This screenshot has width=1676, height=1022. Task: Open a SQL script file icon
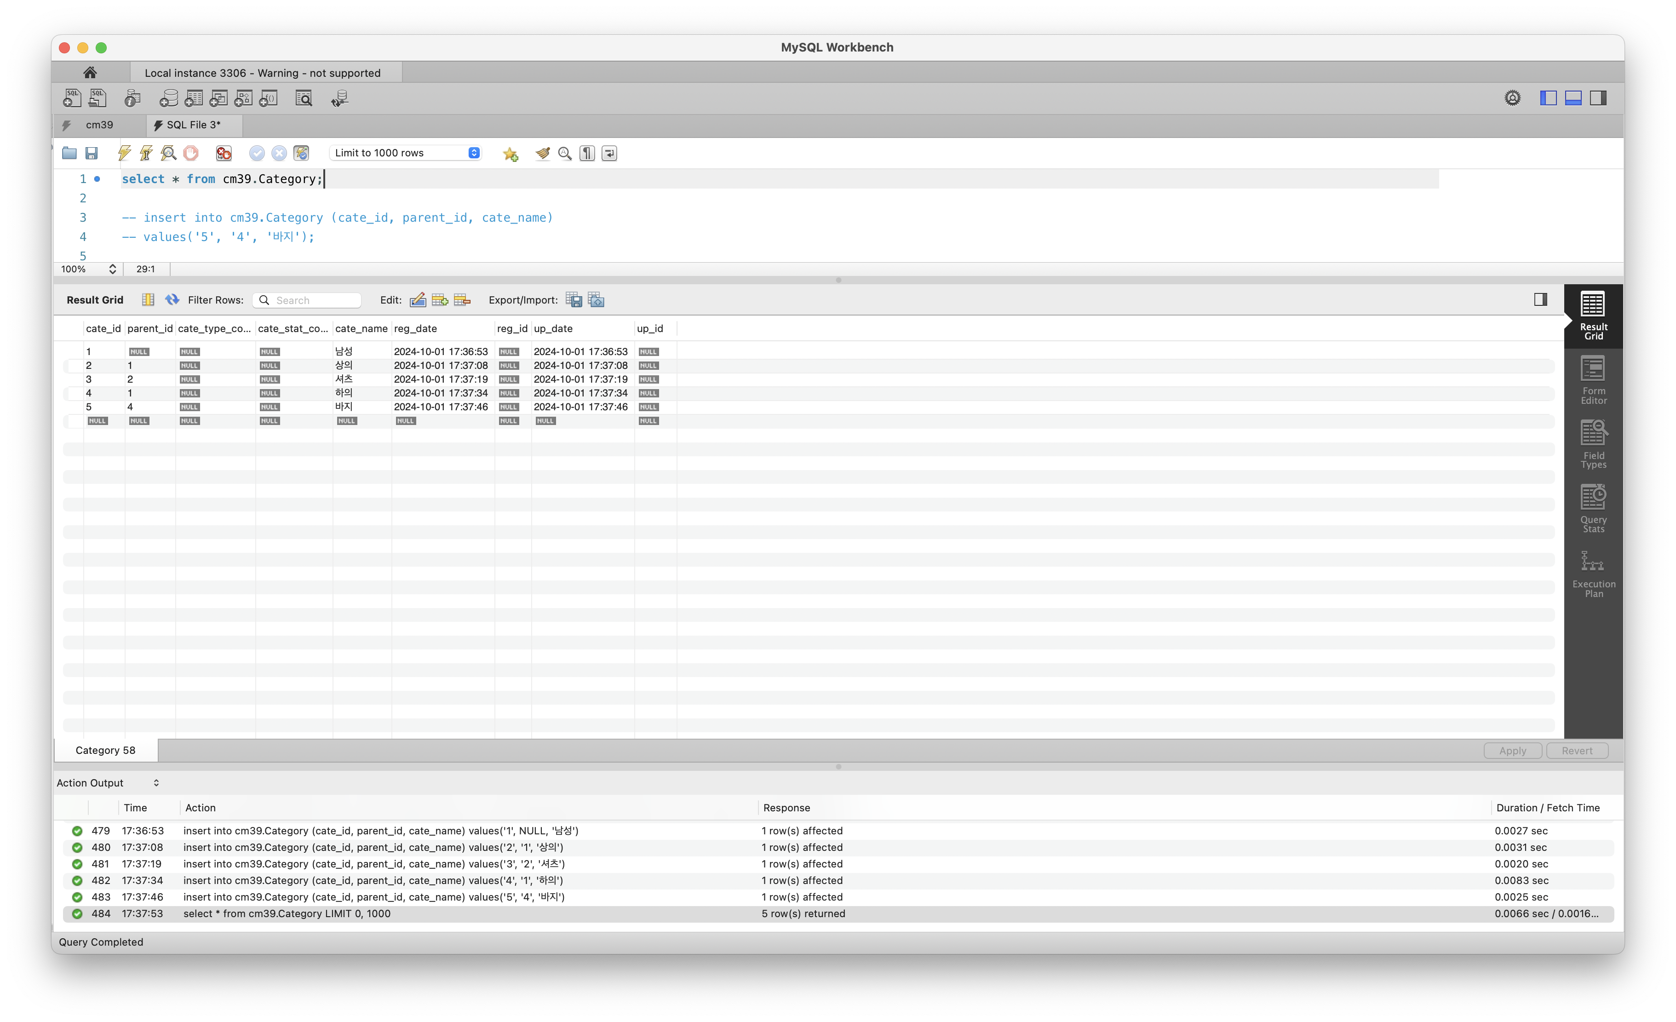pos(98,99)
